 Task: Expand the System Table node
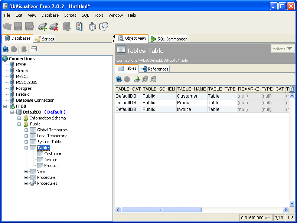point(26,142)
